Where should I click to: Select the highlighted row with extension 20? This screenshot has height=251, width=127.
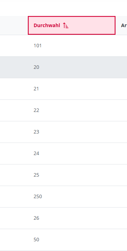tap(63, 67)
